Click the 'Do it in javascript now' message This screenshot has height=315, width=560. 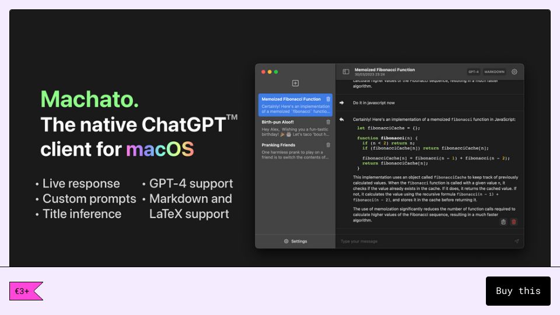tap(373, 103)
